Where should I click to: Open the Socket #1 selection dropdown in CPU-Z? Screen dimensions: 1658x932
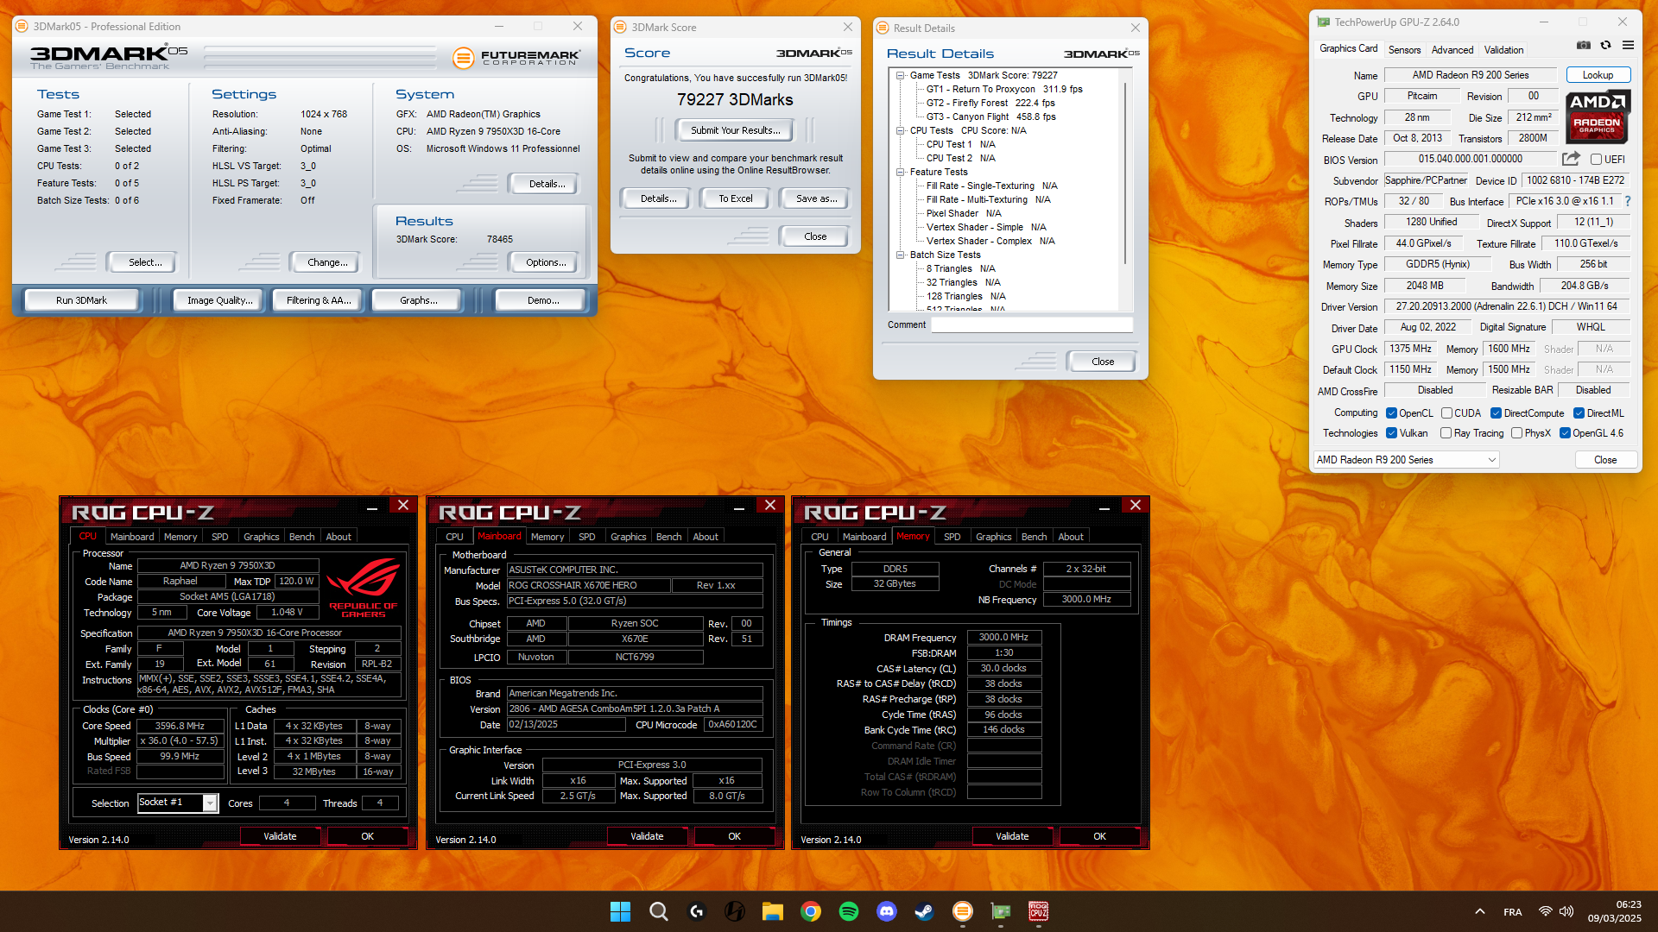coord(178,803)
